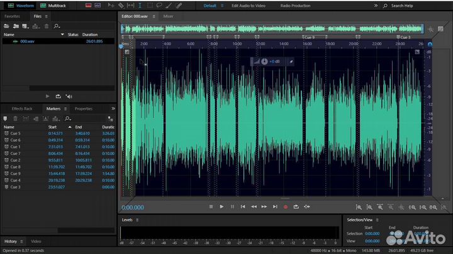
Task: Select 000.wav in the Files list
Action: (x=59, y=41)
